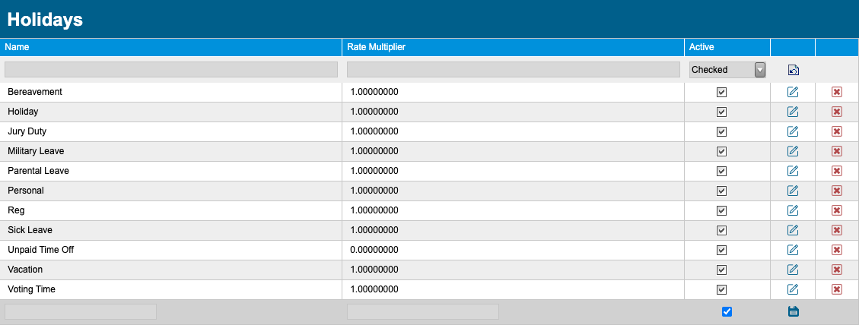This screenshot has width=859, height=325.
Task: Delete the Military Leave entry
Action: 836,151
